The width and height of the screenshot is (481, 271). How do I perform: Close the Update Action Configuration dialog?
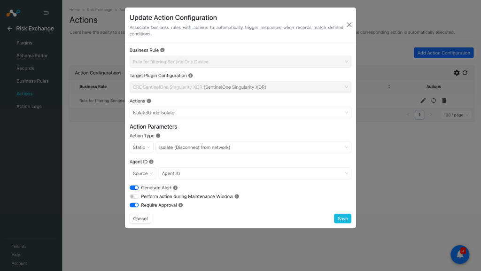349,25
